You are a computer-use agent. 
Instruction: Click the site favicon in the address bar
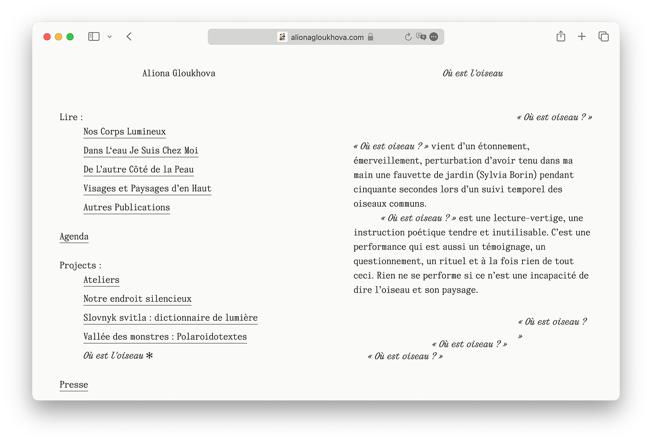point(282,37)
